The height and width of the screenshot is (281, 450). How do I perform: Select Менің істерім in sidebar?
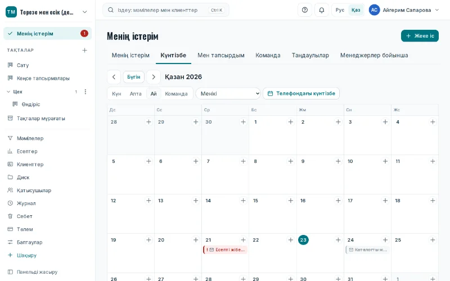47,34
